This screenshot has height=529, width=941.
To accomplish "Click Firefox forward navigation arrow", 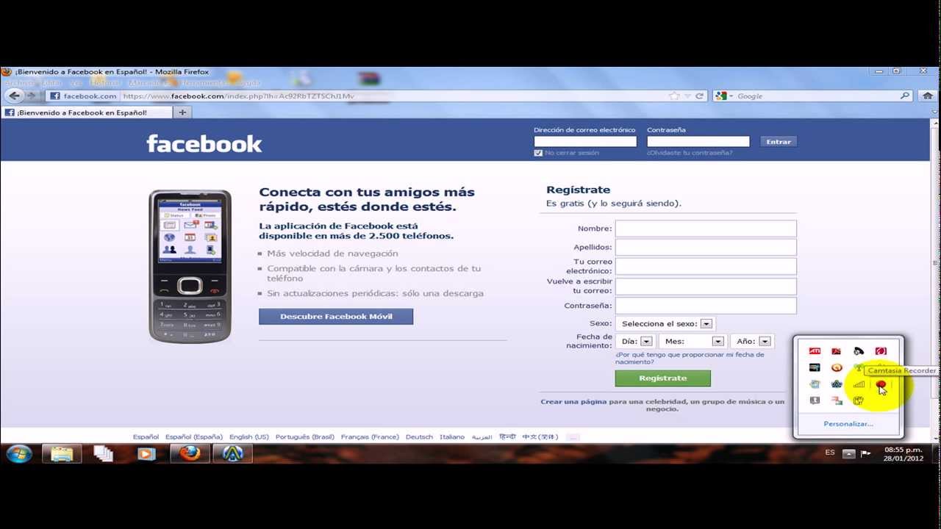I will (x=32, y=96).
